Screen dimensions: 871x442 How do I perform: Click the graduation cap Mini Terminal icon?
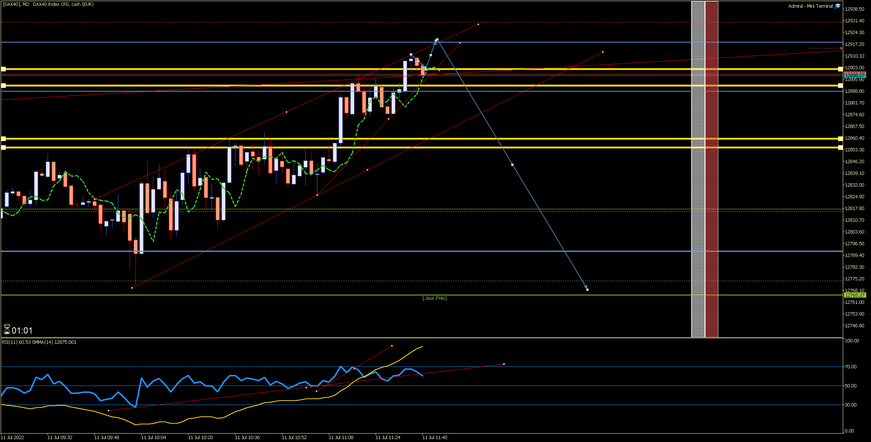click(837, 6)
